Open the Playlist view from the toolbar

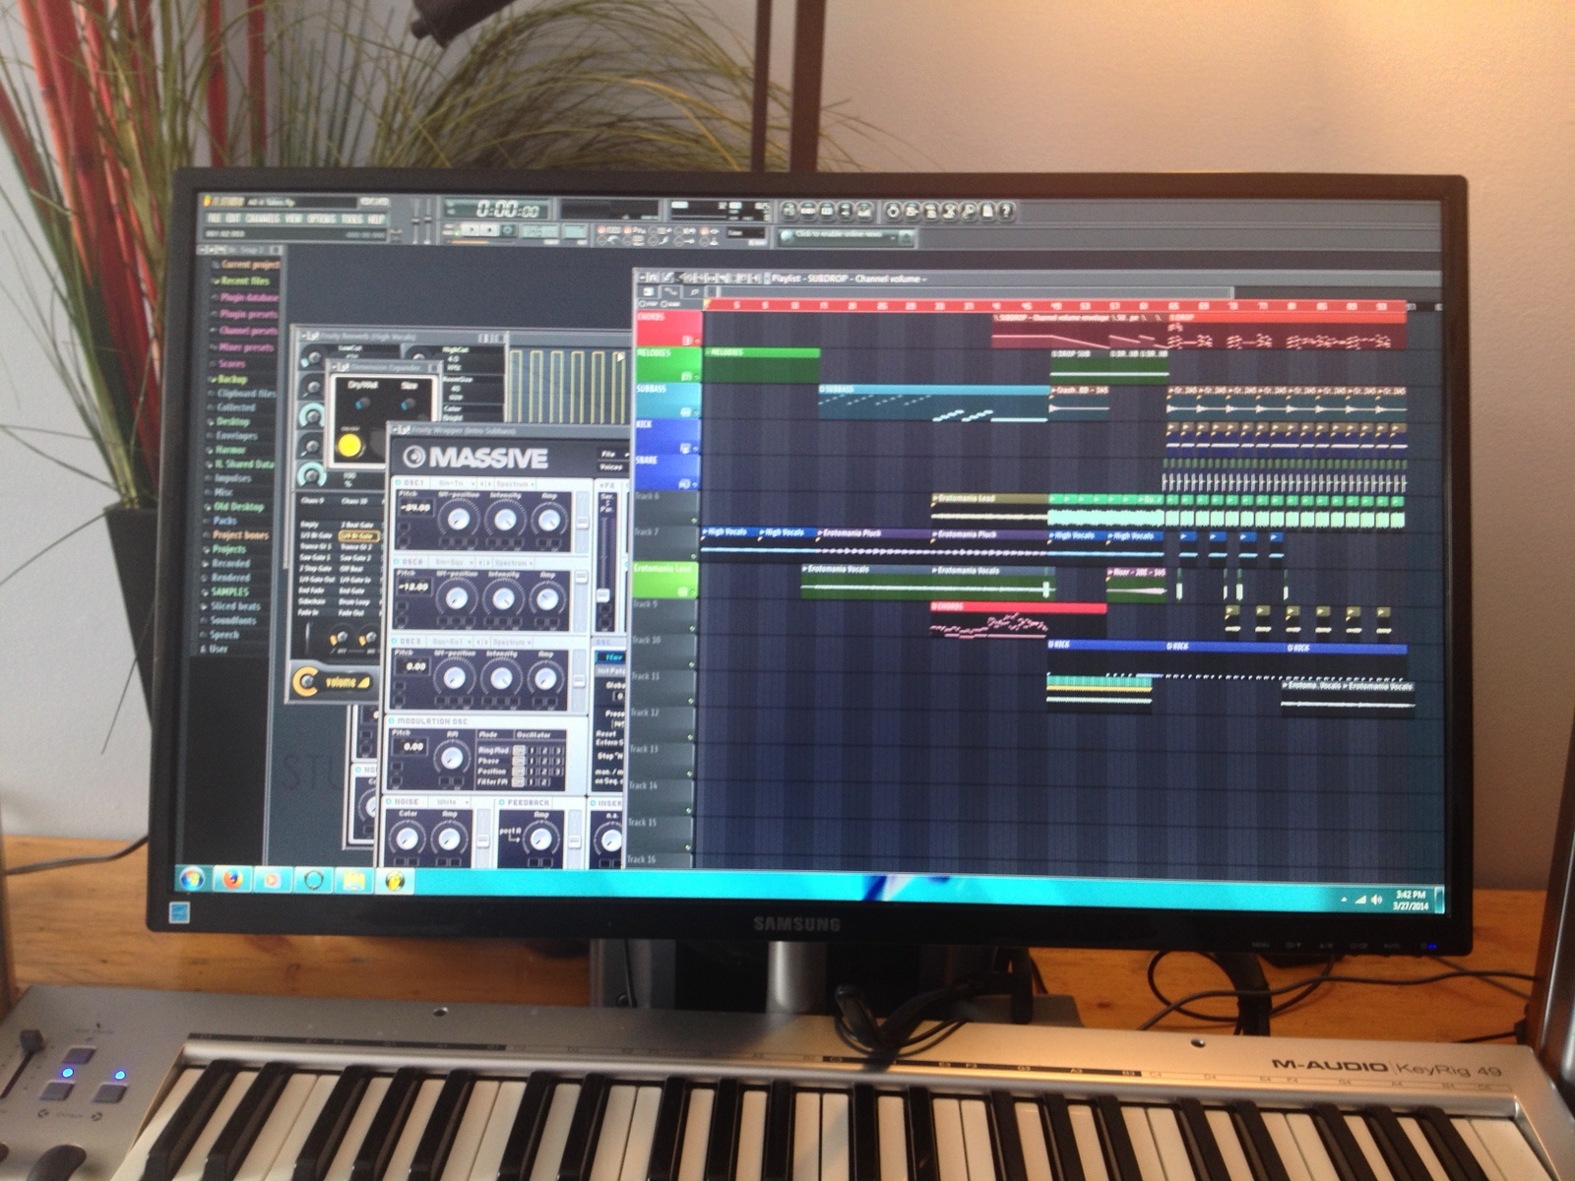click(x=789, y=211)
